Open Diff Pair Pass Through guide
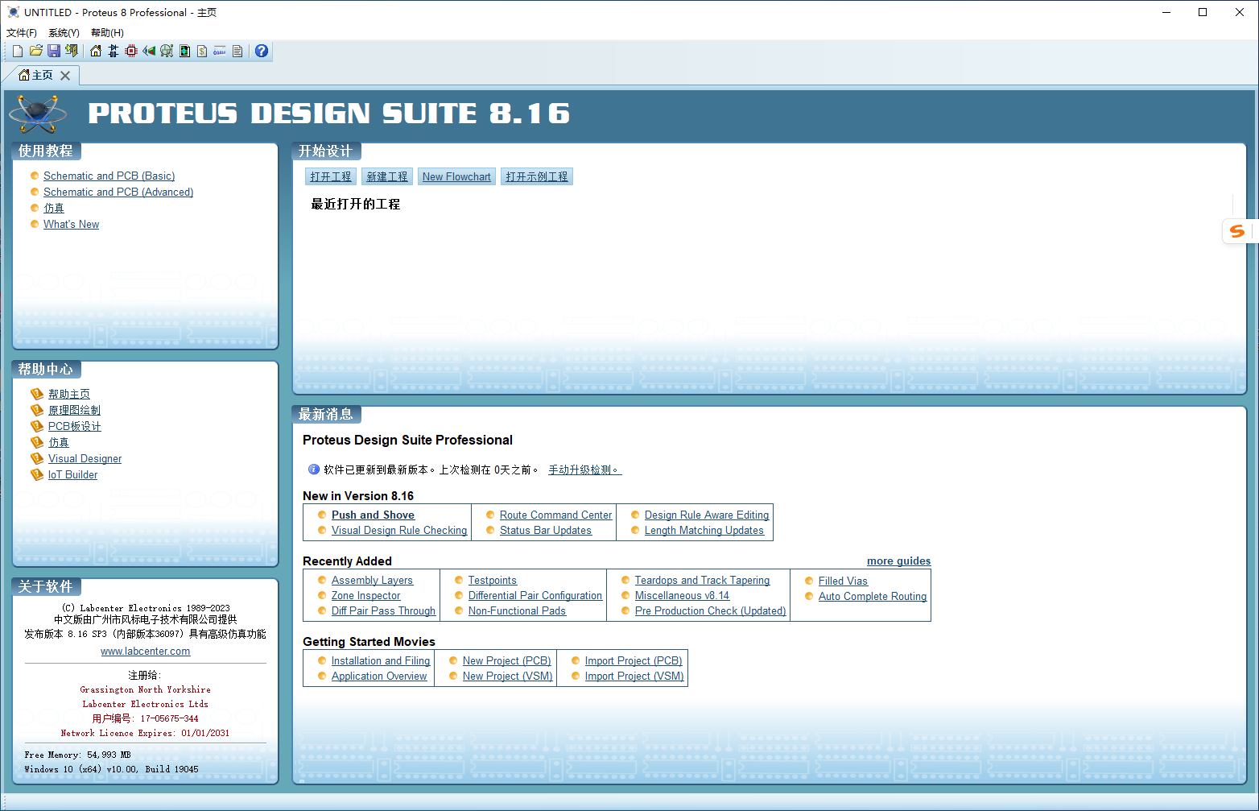This screenshot has height=811, width=1259. [x=383, y=611]
